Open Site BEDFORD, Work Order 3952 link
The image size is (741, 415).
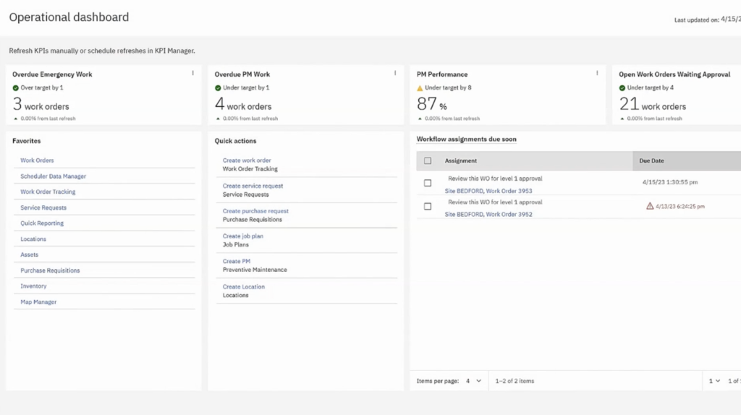[488, 214]
